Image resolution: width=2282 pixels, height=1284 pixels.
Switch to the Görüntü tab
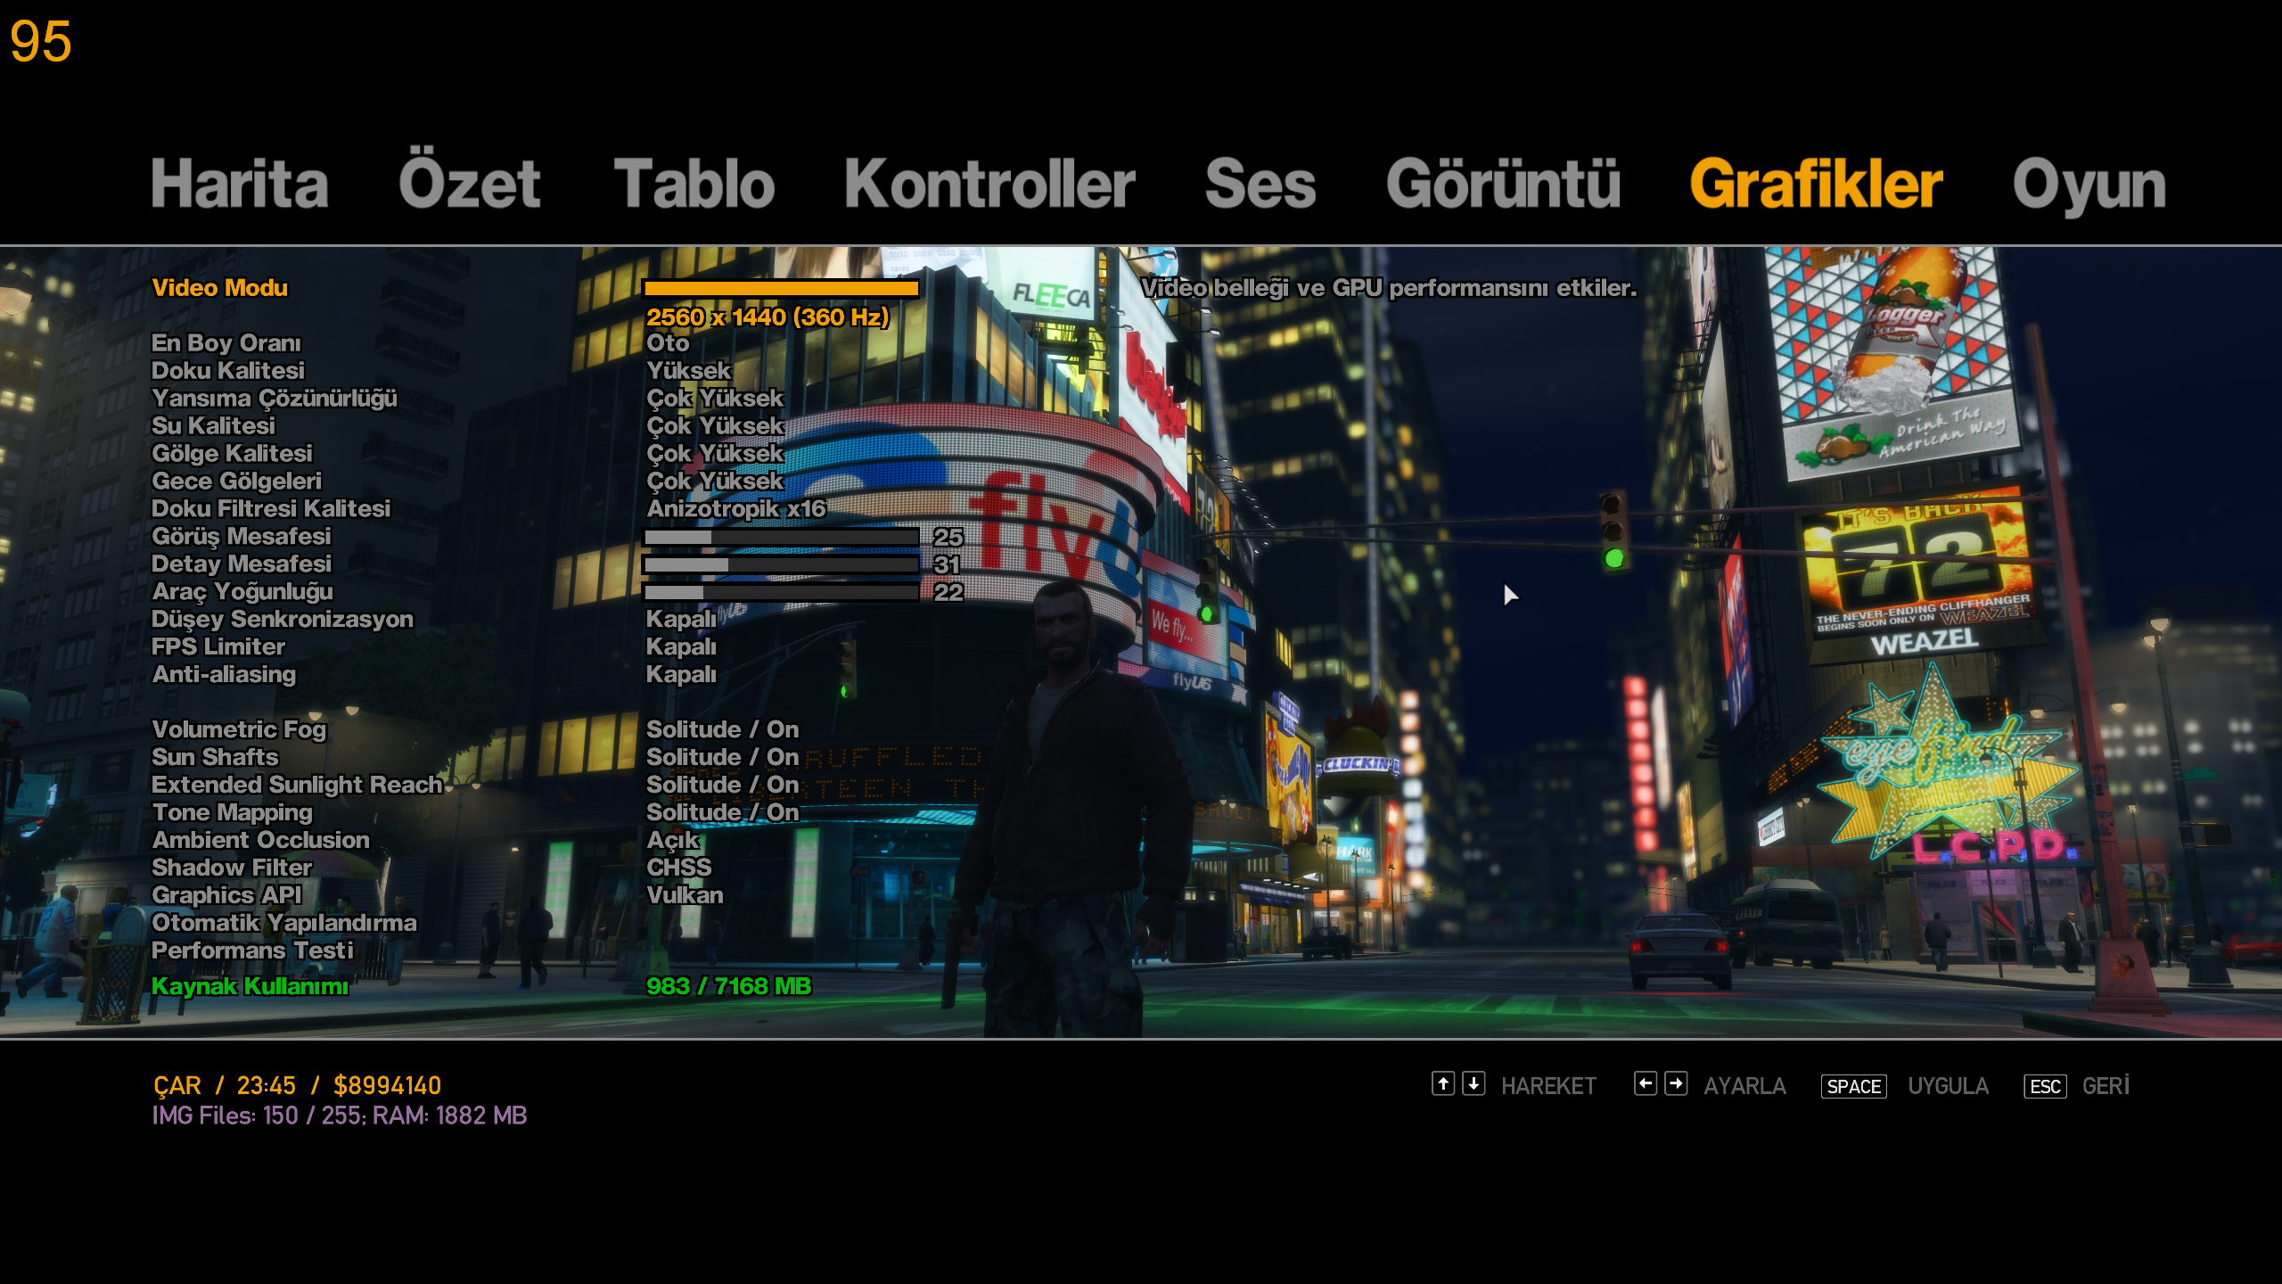pos(1503,184)
